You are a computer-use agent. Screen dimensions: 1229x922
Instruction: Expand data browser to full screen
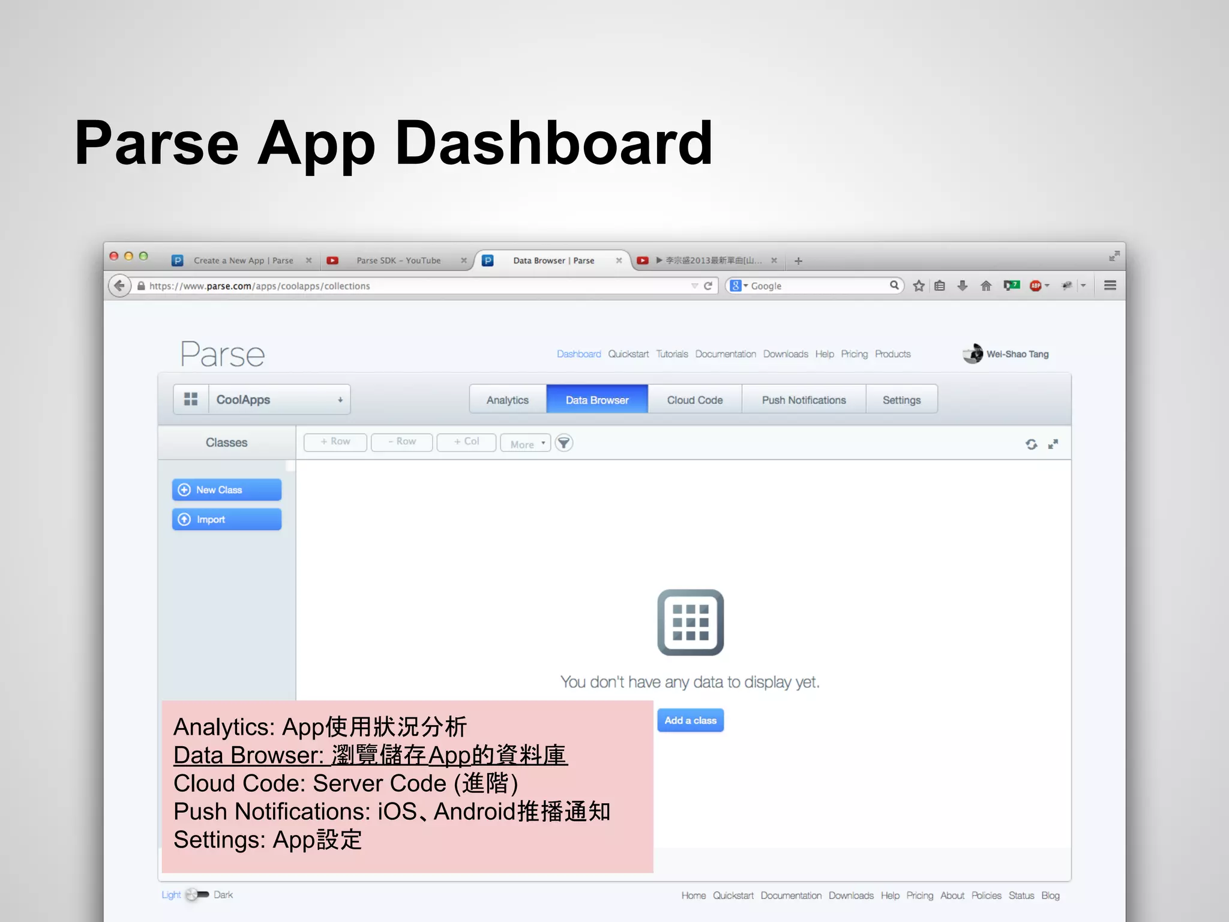(1053, 444)
